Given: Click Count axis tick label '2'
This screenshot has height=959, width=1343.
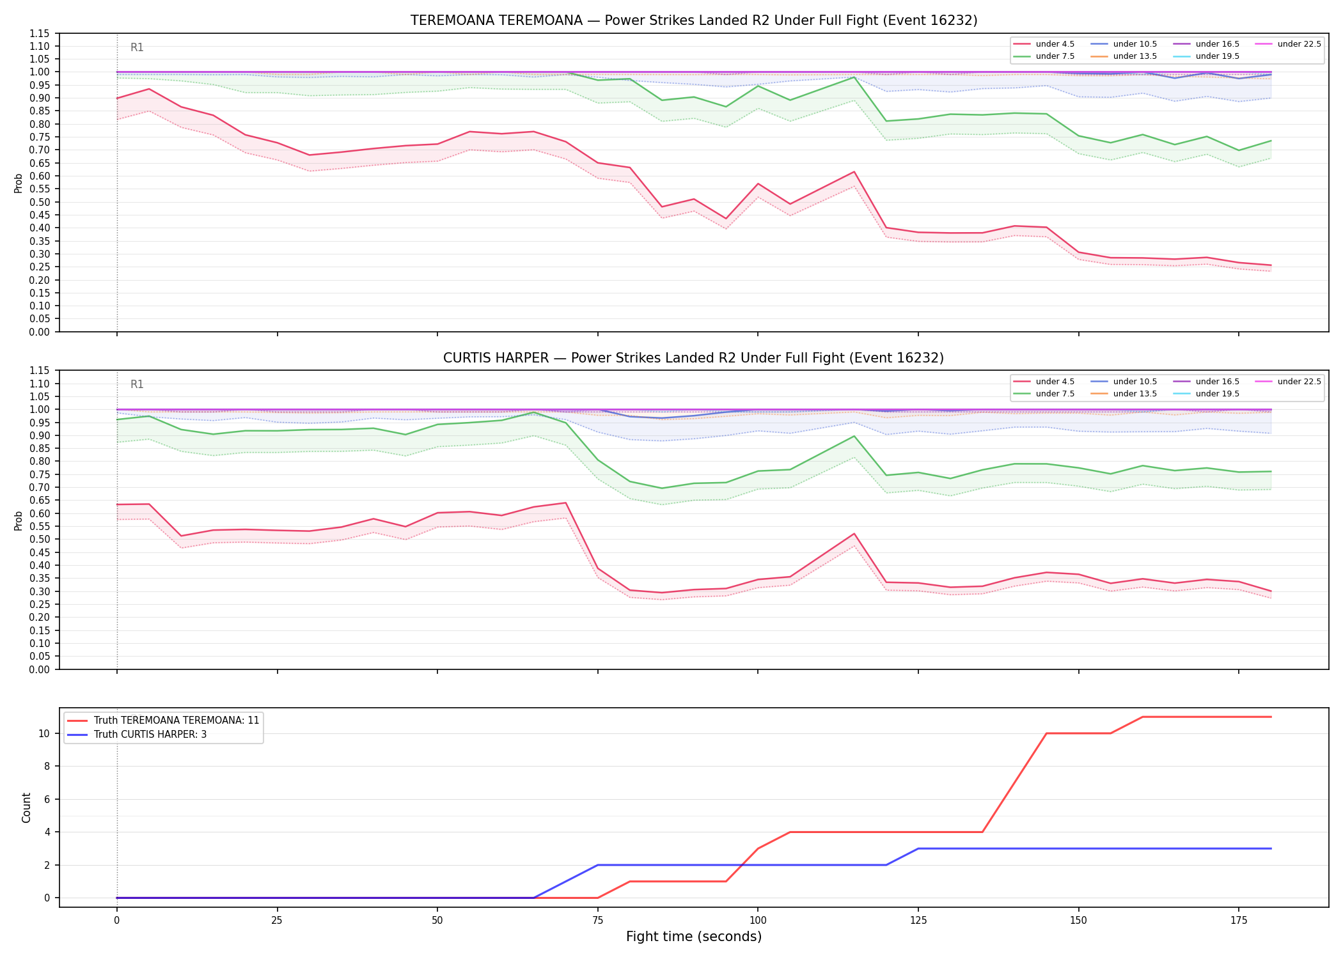Looking at the screenshot, I should coord(47,865).
